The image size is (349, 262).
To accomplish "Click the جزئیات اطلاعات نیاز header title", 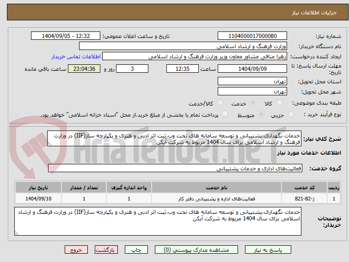I will click(314, 12).
